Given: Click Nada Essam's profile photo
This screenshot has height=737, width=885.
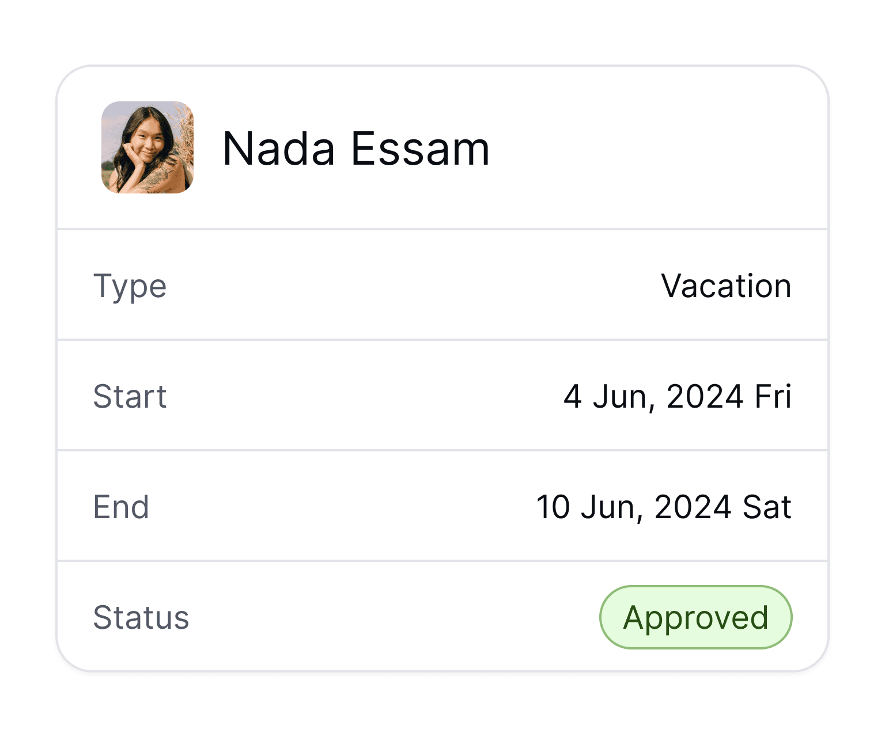Looking at the screenshot, I should 147,147.
